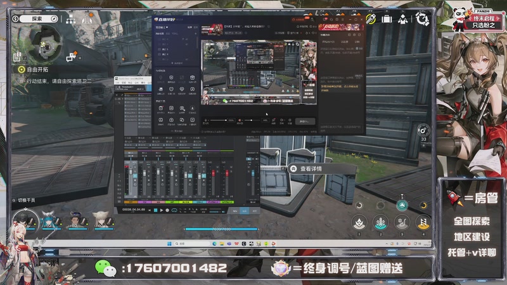
Task: Activate game skill slot 4 yellow icon
Action: pos(423,222)
